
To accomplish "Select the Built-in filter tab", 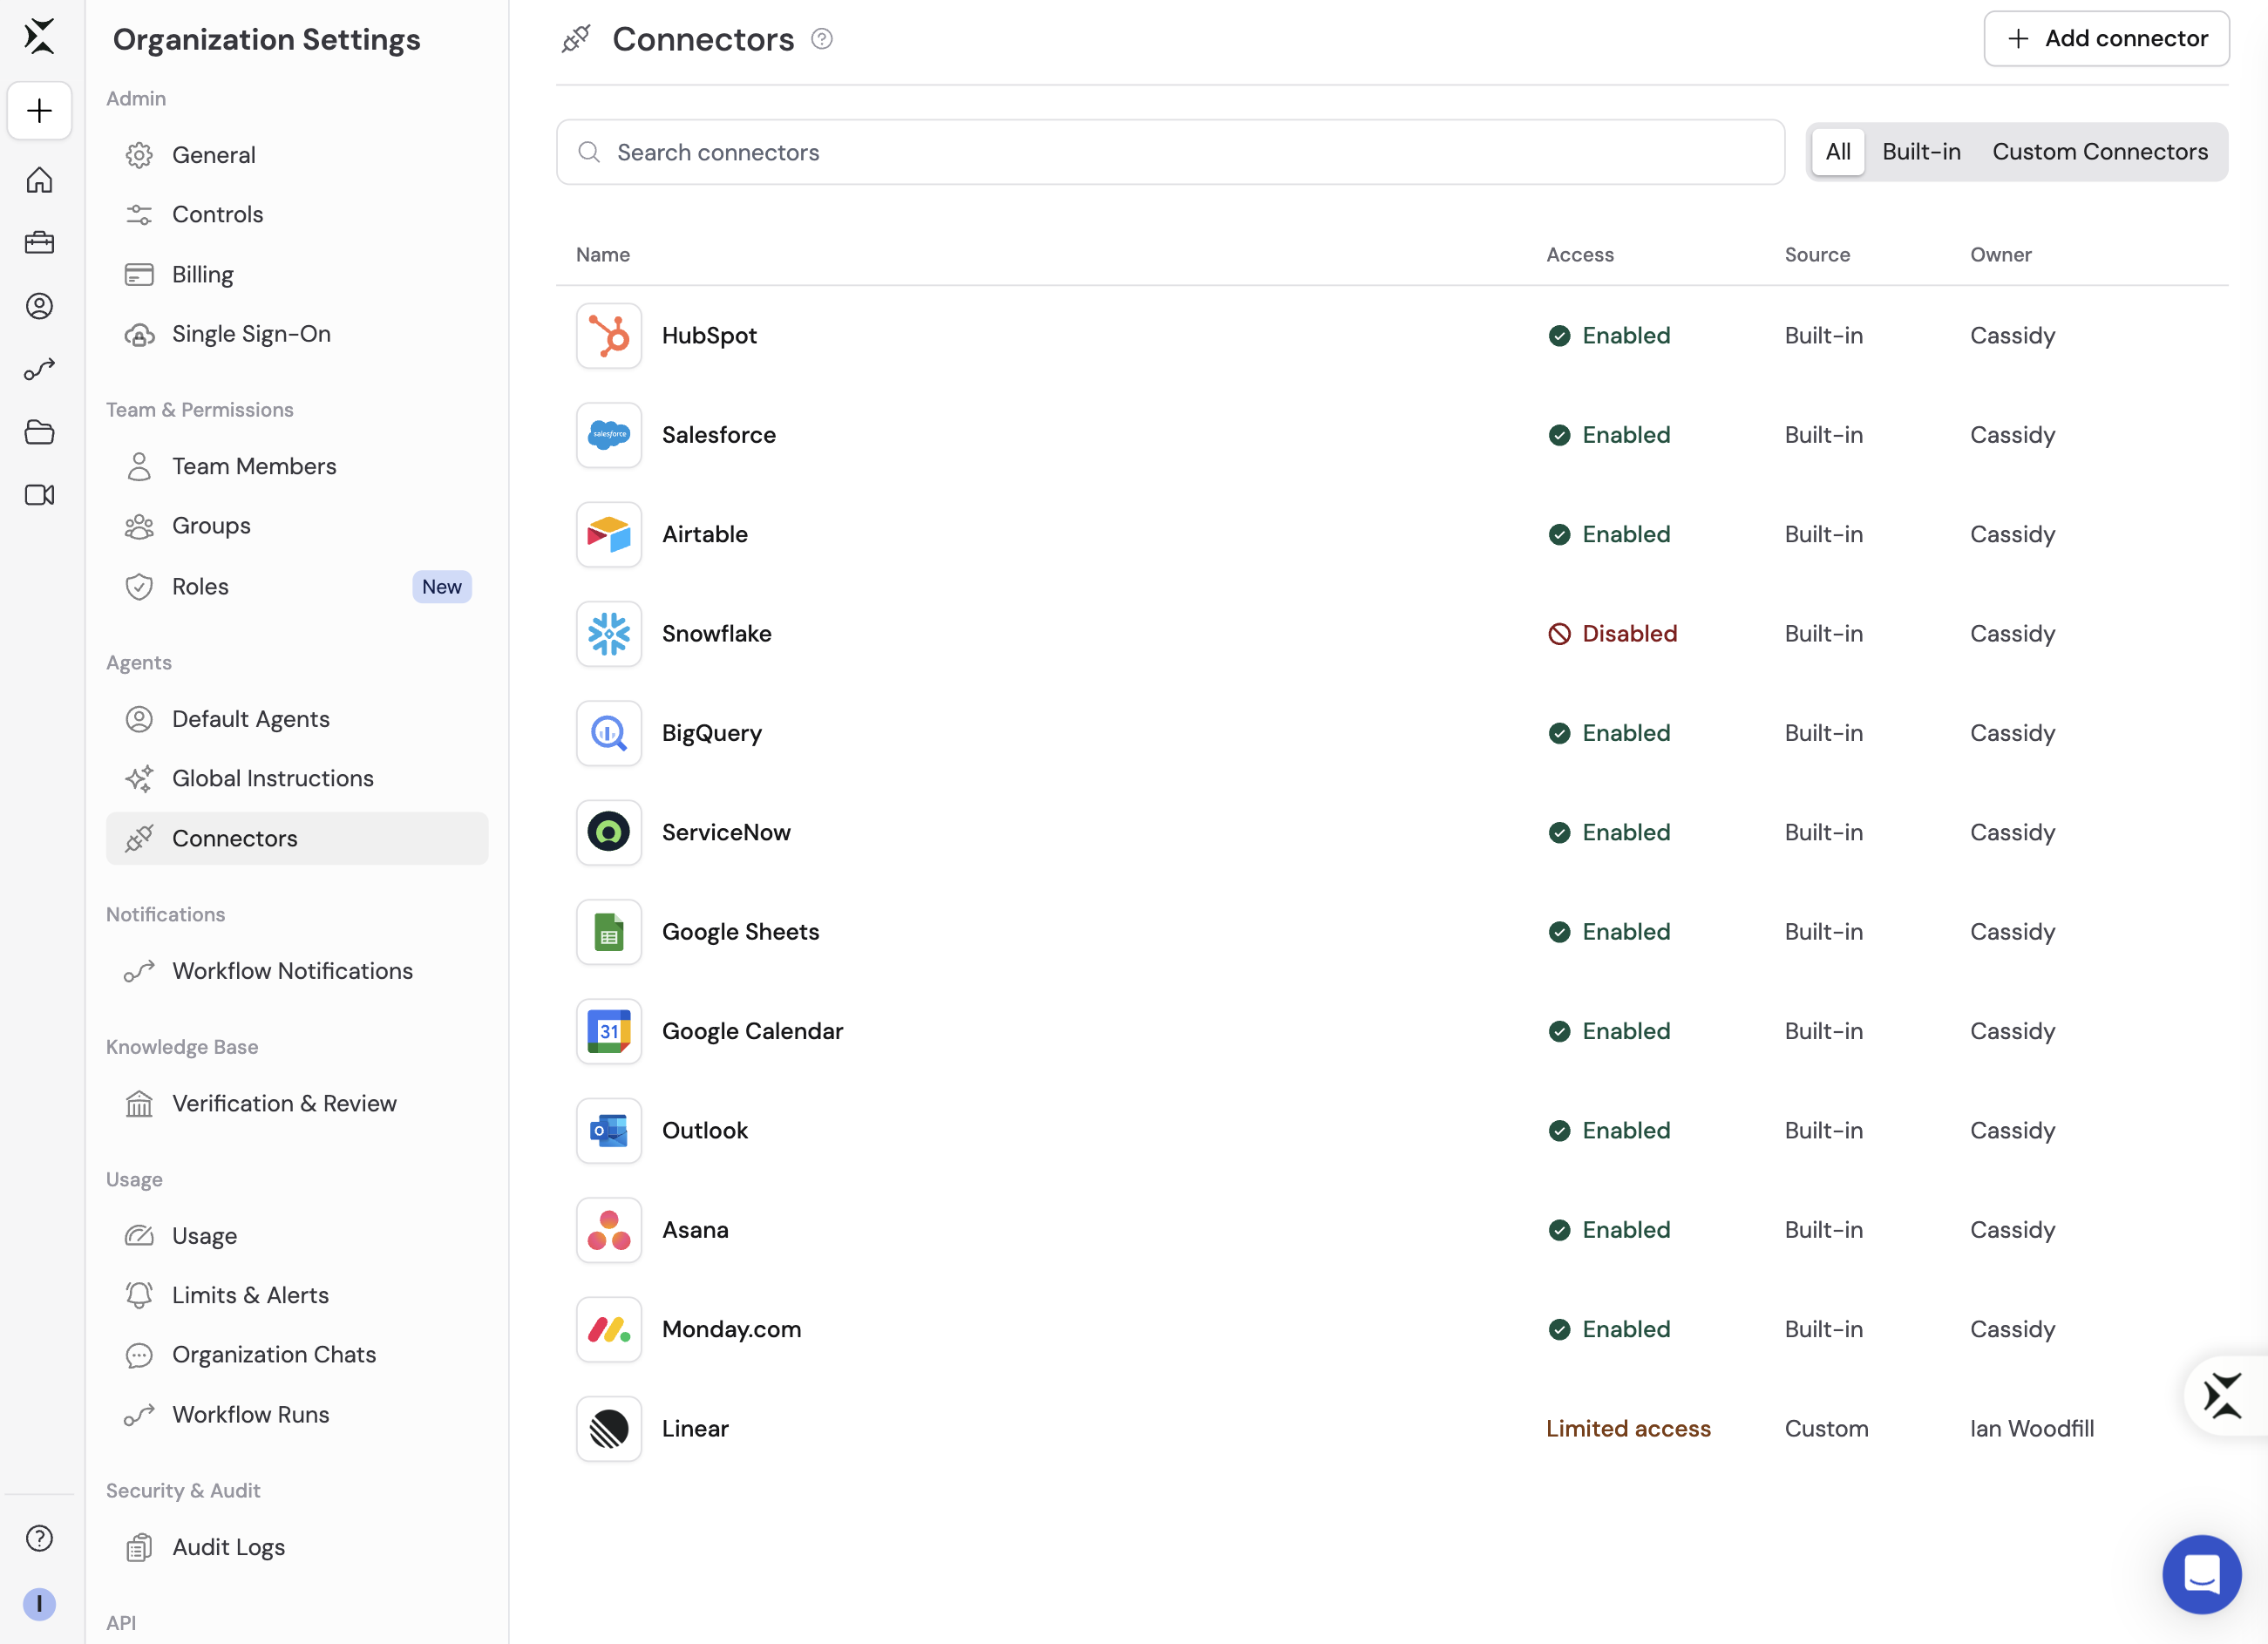I will pyautogui.click(x=1921, y=152).
